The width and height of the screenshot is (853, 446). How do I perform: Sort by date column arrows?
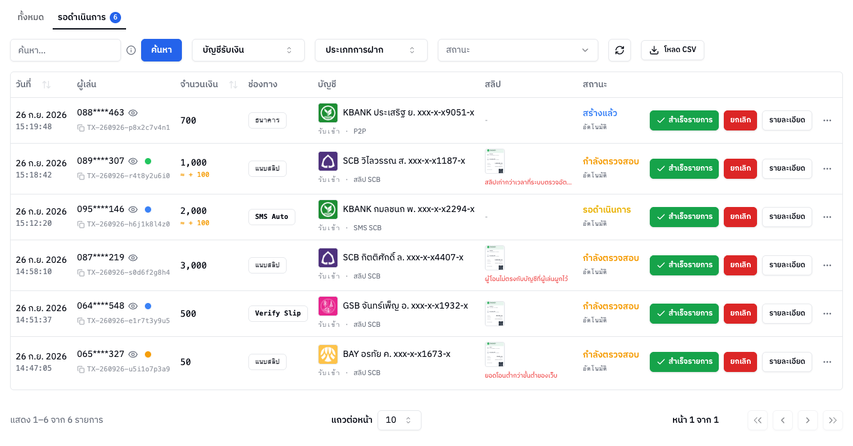click(46, 85)
